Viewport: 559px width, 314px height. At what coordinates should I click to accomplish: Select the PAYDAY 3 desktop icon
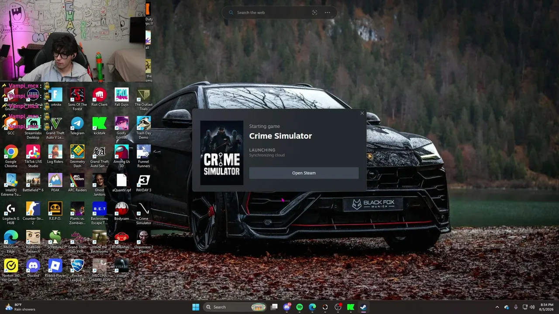(x=144, y=183)
